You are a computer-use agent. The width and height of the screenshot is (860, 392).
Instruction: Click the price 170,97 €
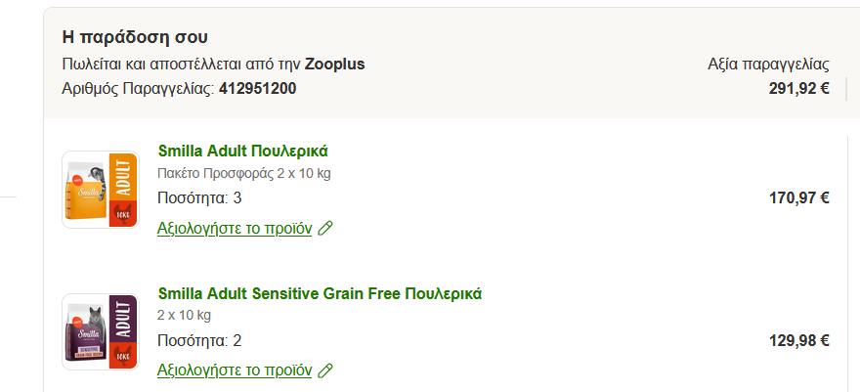798,198
